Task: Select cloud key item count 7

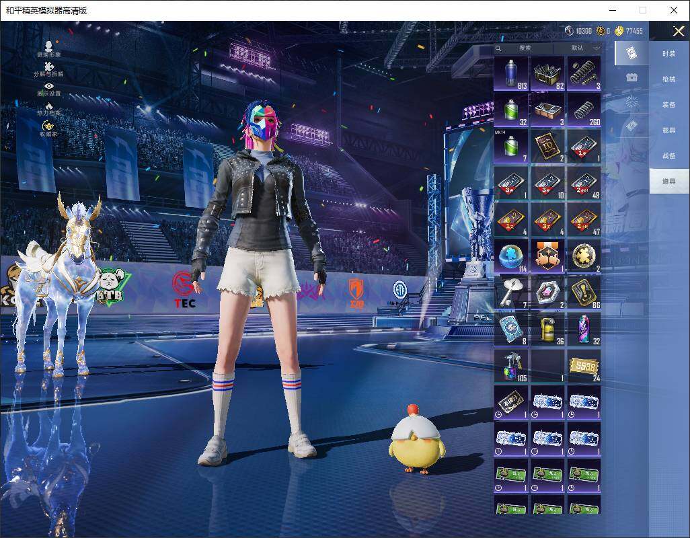Action: pyautogui.click(x=511, y=293)
